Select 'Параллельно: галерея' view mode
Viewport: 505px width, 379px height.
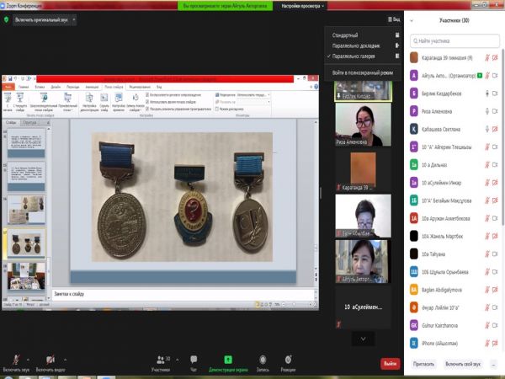(x=353, y=56)
